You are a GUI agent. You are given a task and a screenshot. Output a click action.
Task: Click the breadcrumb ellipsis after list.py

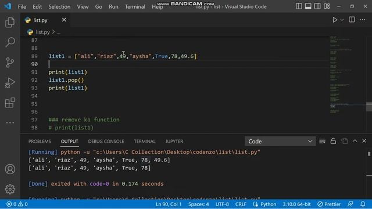point(58,33)
